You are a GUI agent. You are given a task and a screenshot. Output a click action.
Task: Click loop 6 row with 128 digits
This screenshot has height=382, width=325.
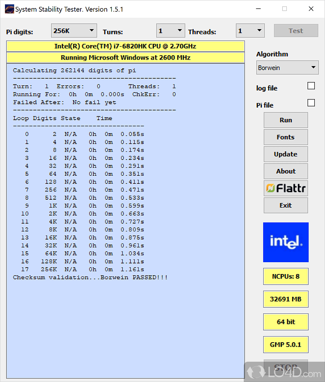[x=84, y=182]
